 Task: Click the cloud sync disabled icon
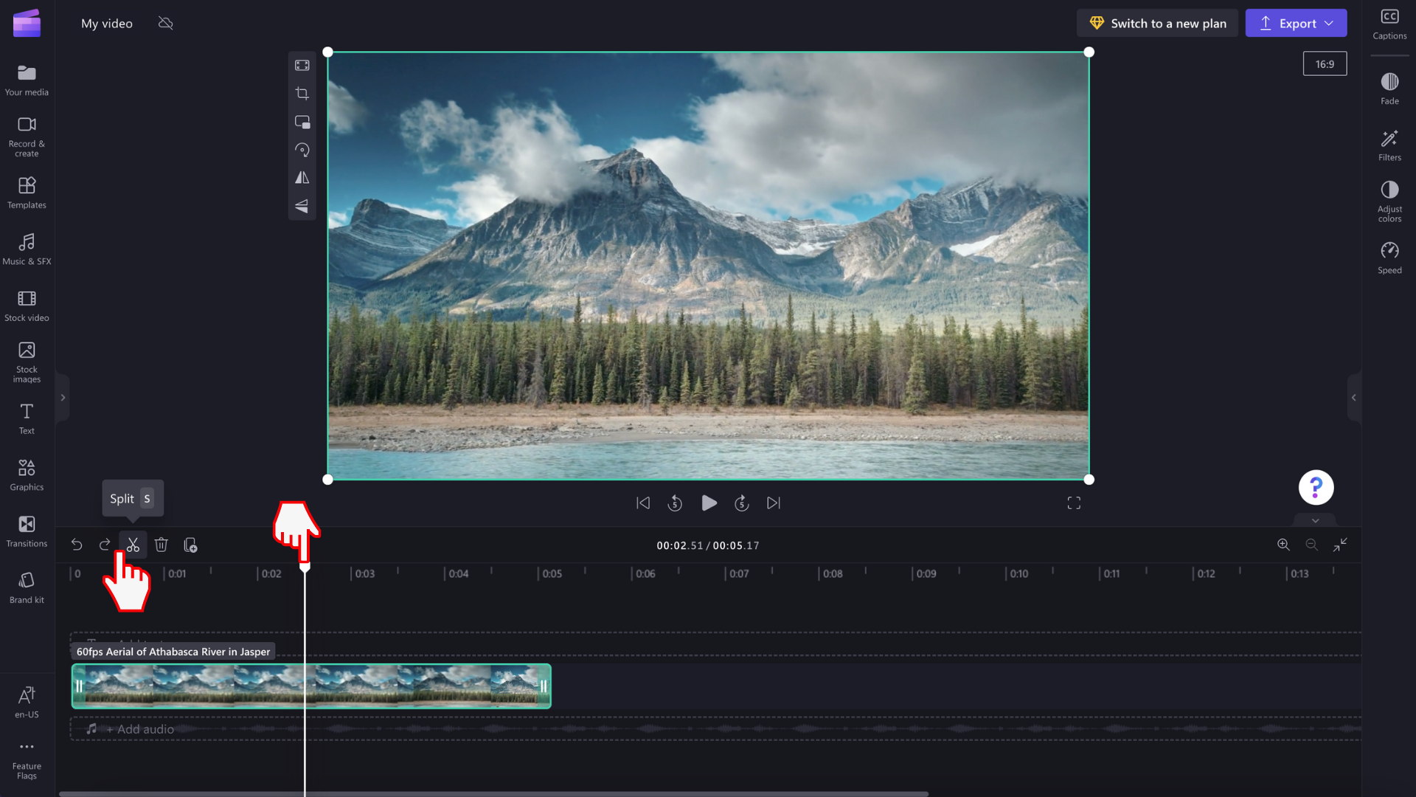(x=166, y=23)
